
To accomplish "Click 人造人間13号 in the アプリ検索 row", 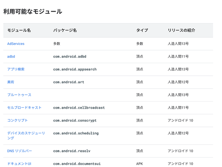I will coord(178,69).
